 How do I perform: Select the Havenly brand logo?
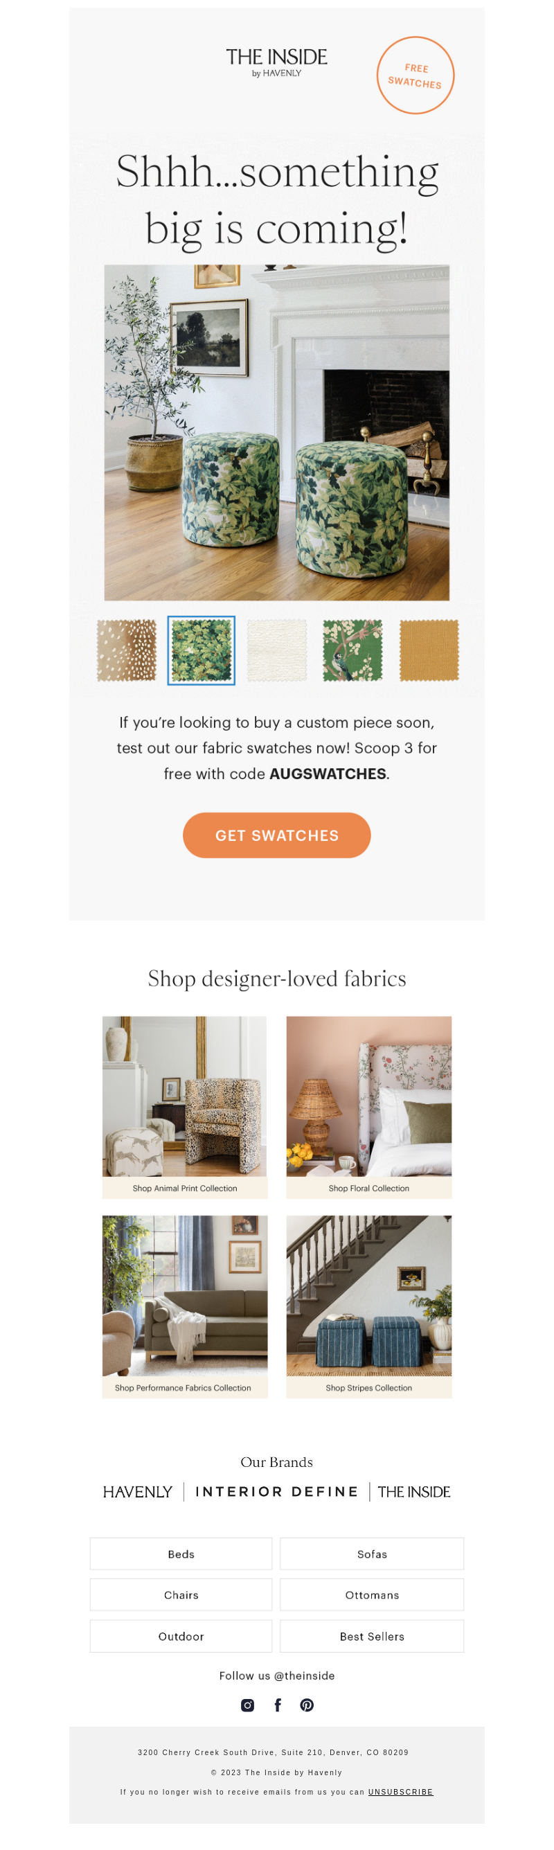point(138,1493)
